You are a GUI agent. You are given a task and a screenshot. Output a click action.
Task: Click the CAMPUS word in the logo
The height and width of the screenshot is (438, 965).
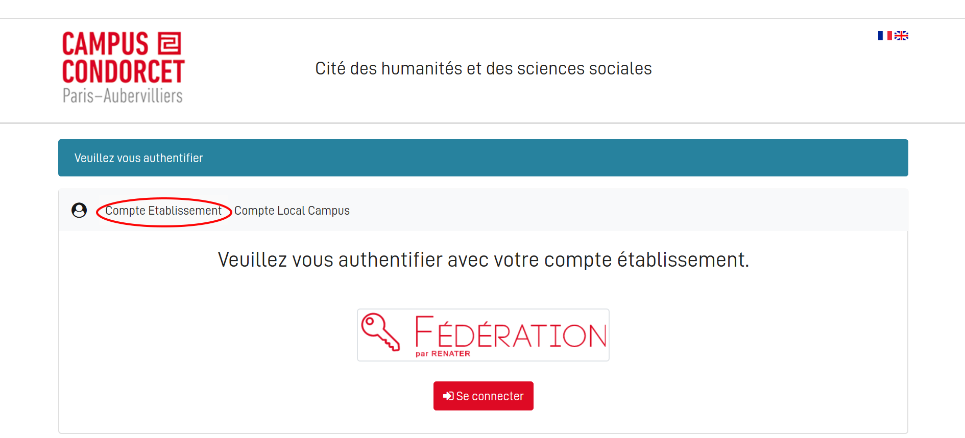pos(105,44)
